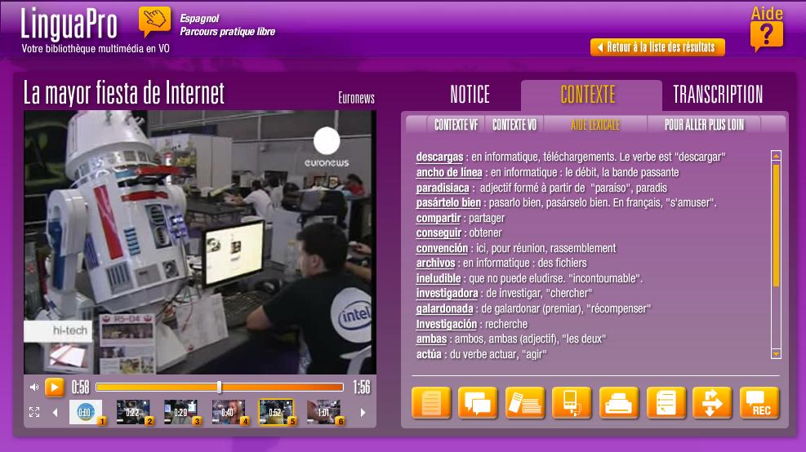Click the orange hand pointer speech icon

click(154, 21)
